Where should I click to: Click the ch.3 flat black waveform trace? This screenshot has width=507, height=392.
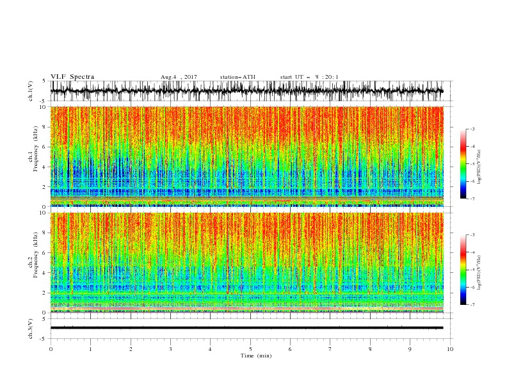pos(246,328)
